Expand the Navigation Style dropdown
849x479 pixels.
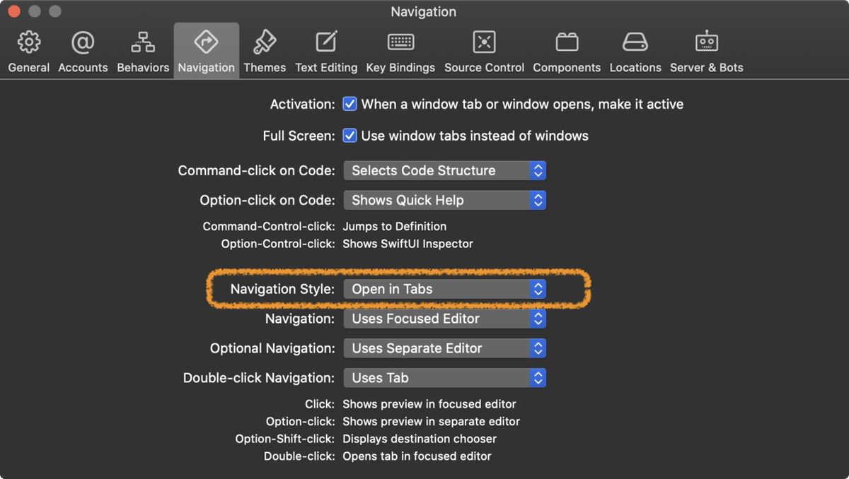pos(444,289)
